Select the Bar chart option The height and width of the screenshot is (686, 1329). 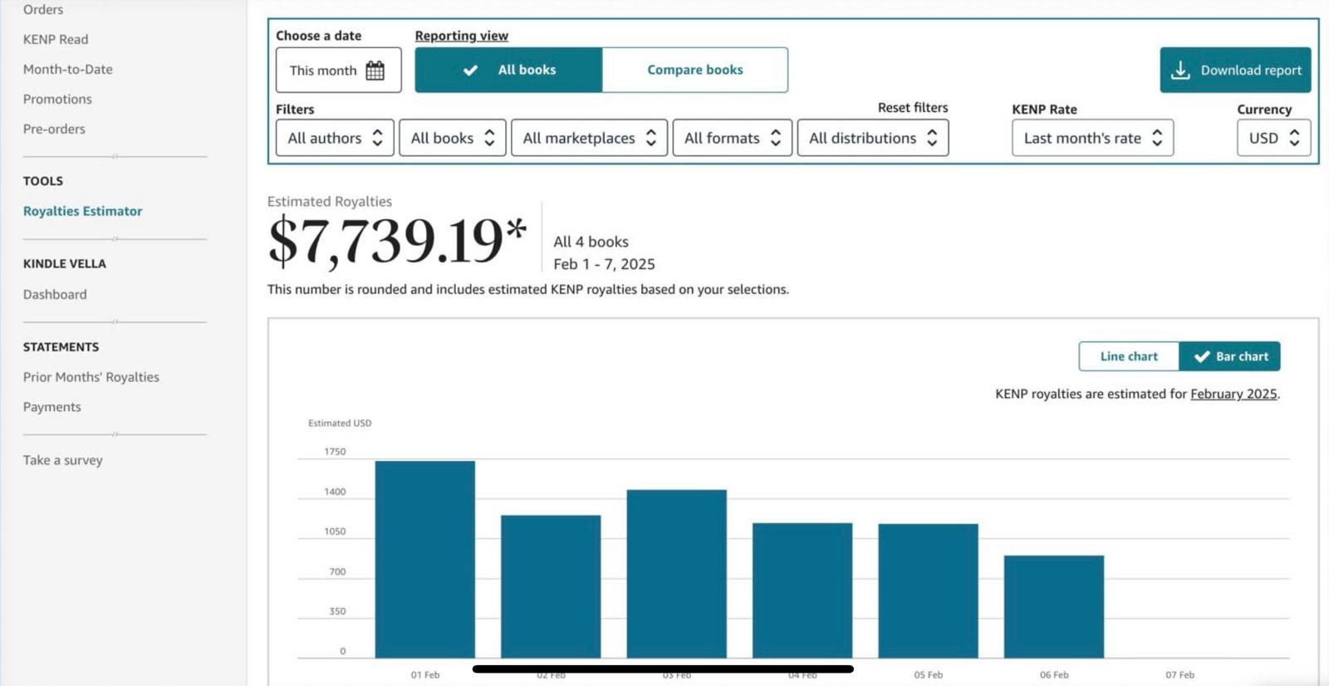tap(1230, 356)
